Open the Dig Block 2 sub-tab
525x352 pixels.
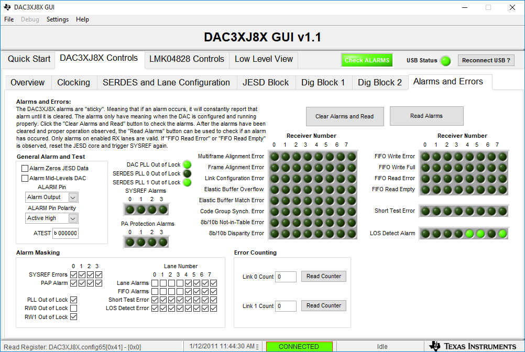click(x=380, y=83)
